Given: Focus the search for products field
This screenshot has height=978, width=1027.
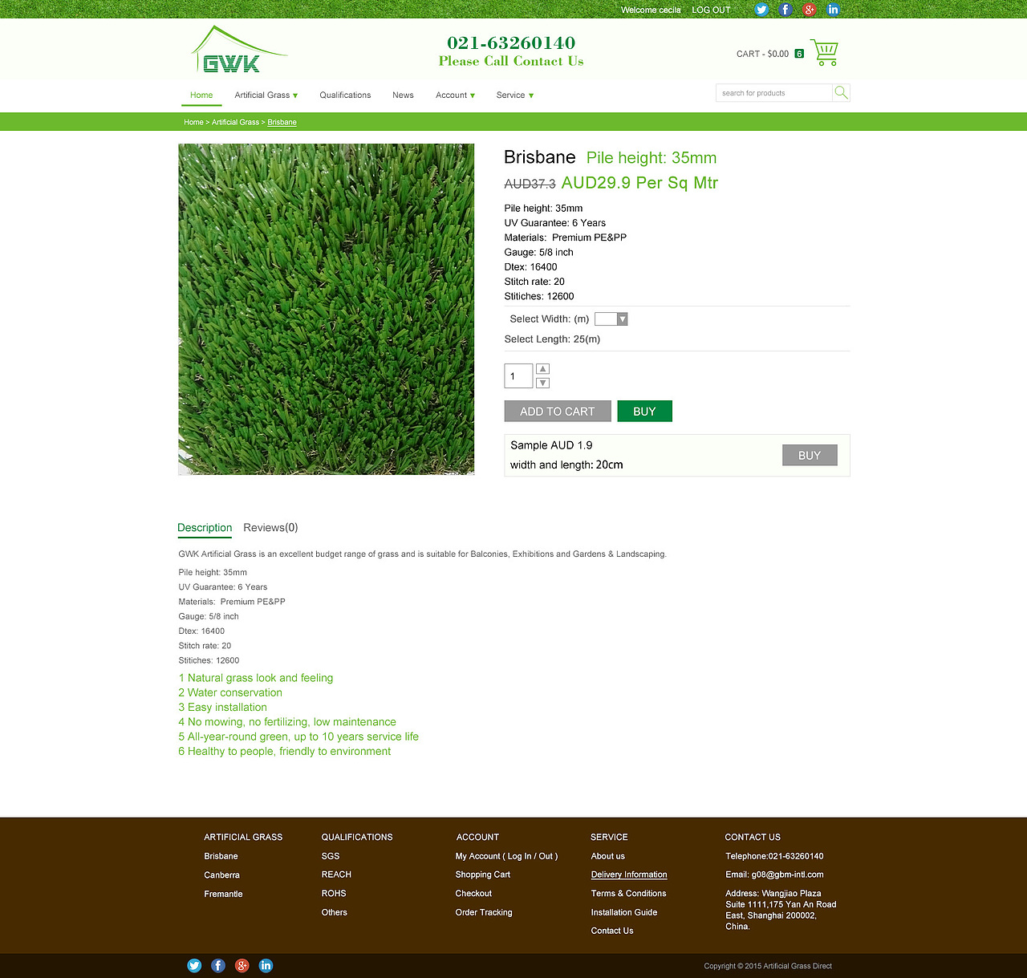Looking at the screenshot, I should [x=774, y=93].
